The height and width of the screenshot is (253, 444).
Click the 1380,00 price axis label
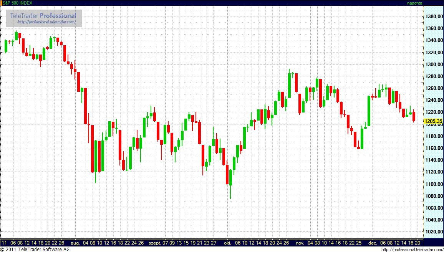pyautogui.click(x=434, y=17)
